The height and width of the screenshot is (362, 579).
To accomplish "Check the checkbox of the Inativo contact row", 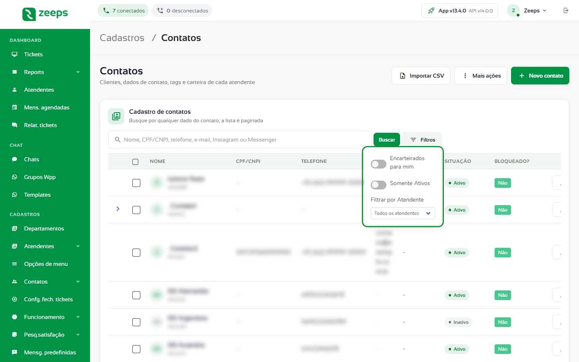I will click(136, 322).
